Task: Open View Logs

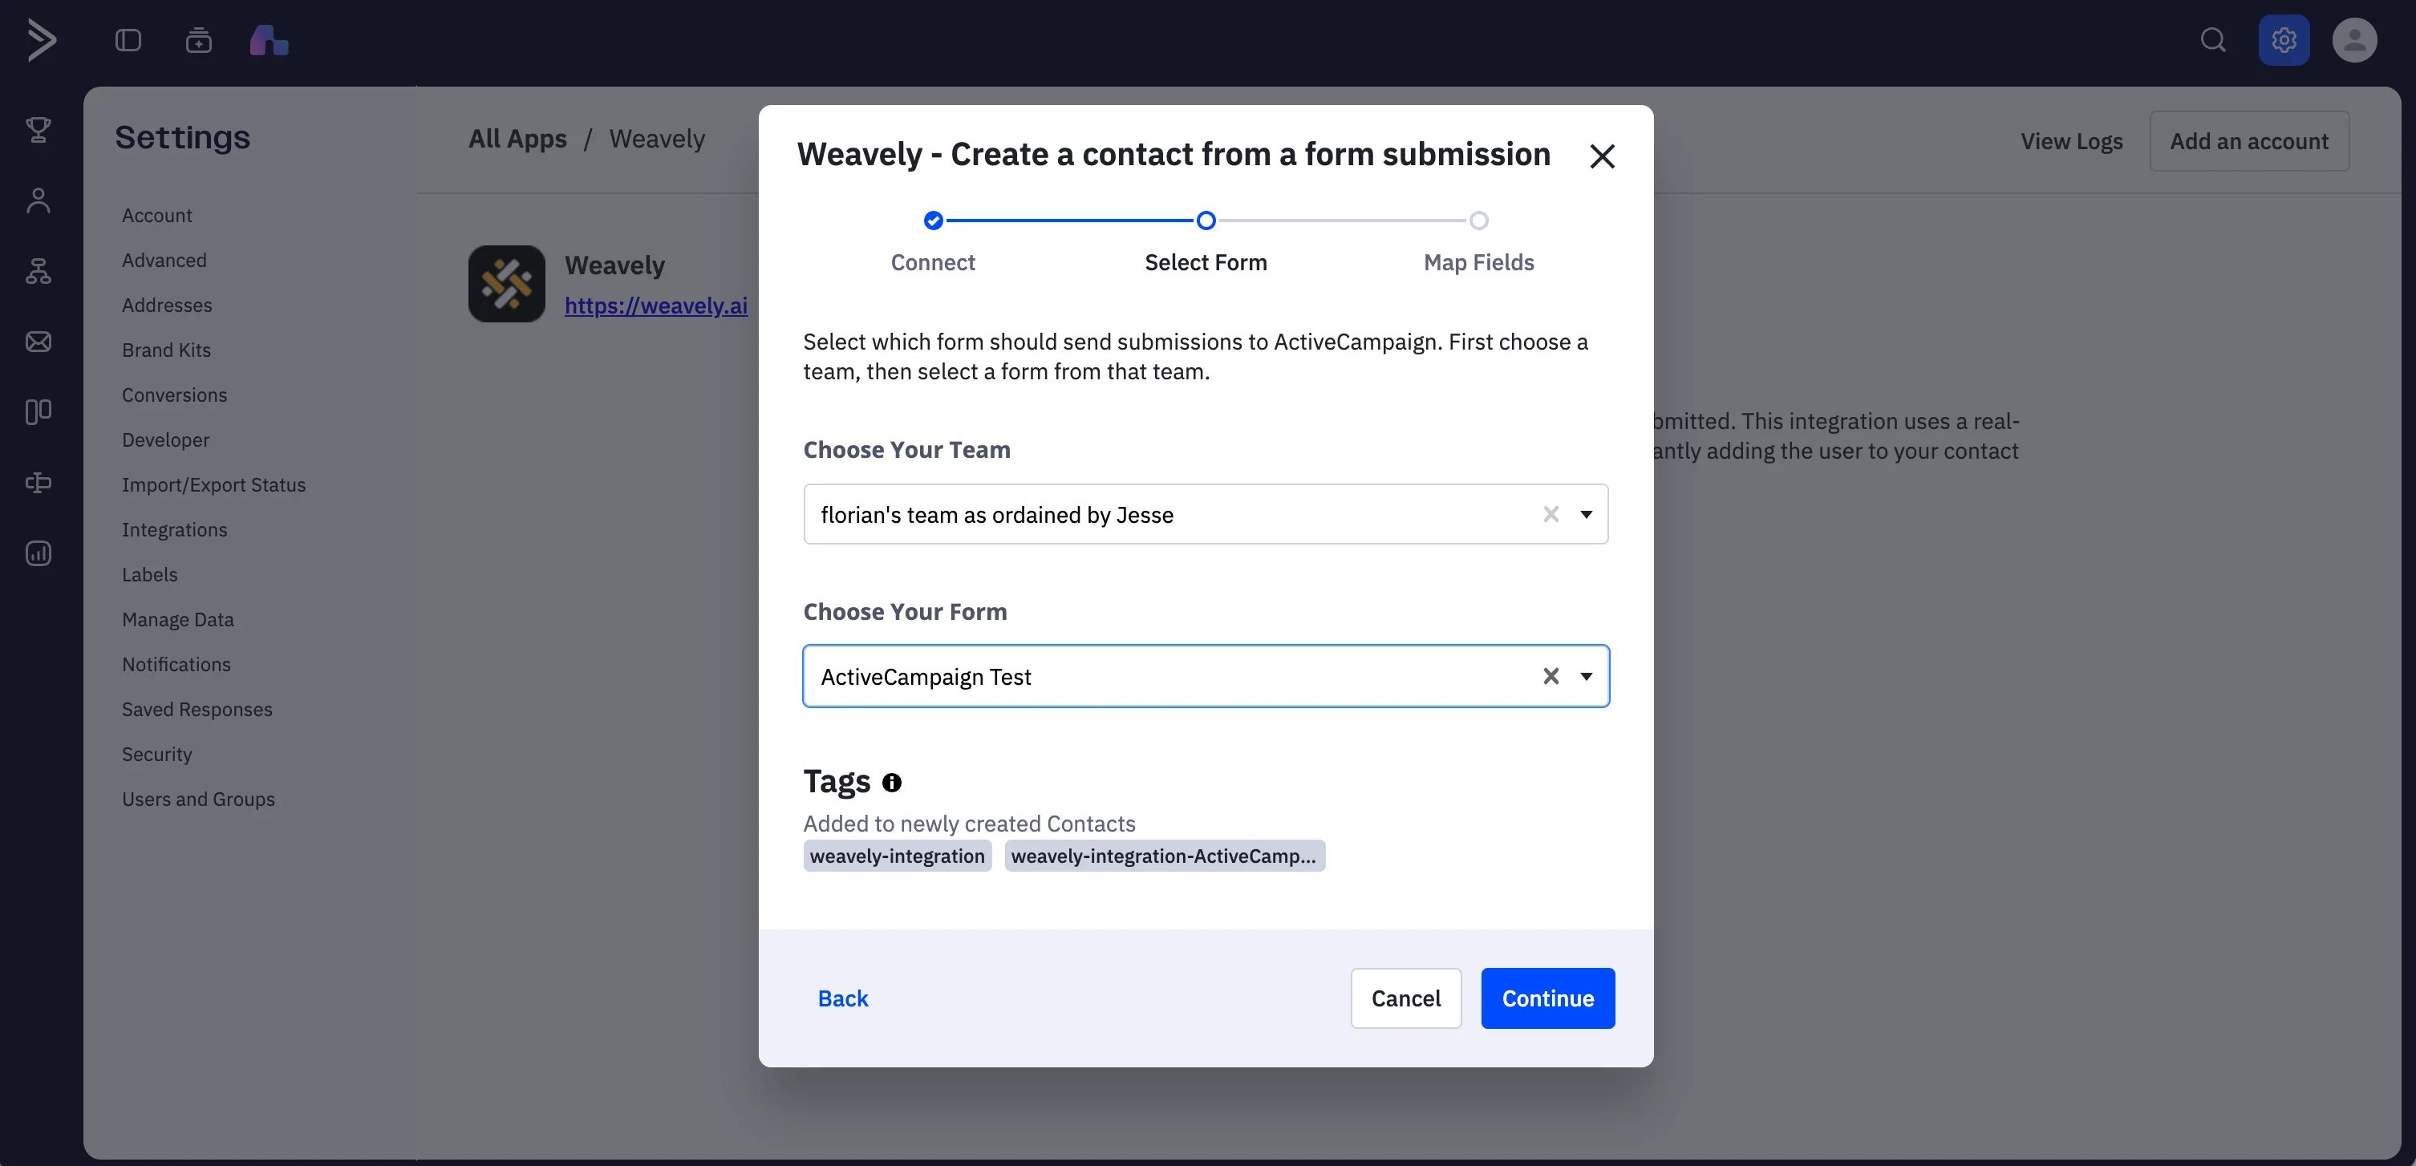Action: [x=2071, y=141]
